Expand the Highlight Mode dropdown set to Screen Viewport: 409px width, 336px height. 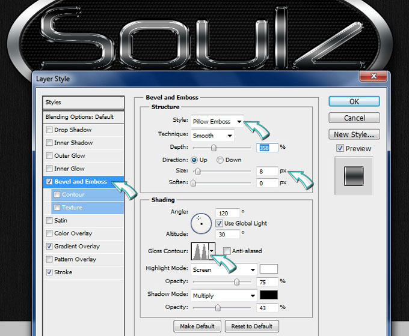coord(224,270)
